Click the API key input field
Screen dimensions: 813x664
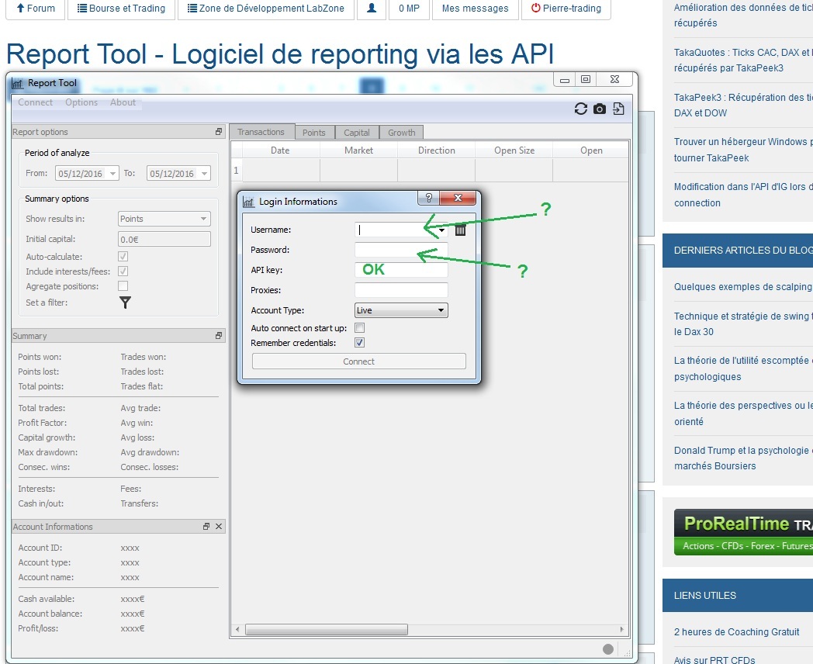click(401, 270)
